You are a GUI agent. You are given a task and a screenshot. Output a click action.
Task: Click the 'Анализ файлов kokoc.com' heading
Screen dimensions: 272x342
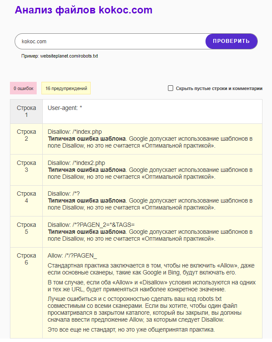pyautogui.click(x=84, y=10)
